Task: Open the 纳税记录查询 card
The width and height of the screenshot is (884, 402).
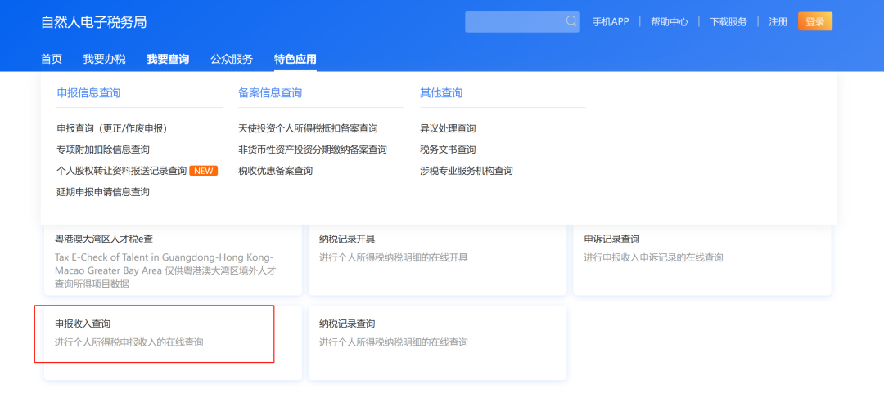Action: 437,343
